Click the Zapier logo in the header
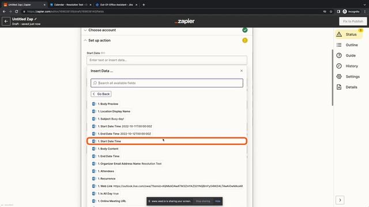Screen dimensions: 369x207 [x=184, y=21]
